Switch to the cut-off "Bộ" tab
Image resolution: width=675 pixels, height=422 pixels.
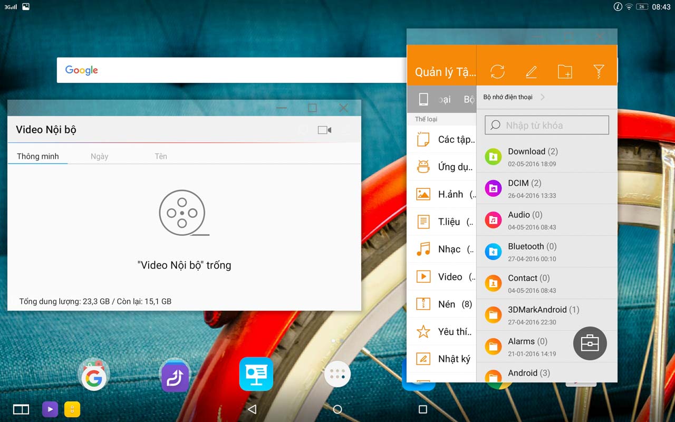tap(469, 99)
